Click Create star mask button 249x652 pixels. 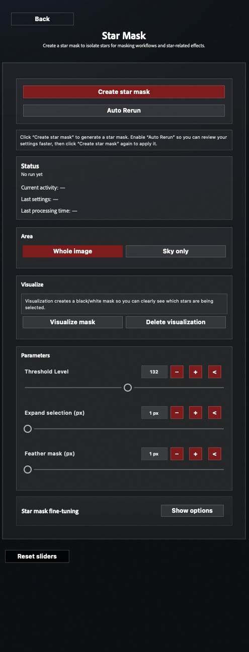[124, 92]
